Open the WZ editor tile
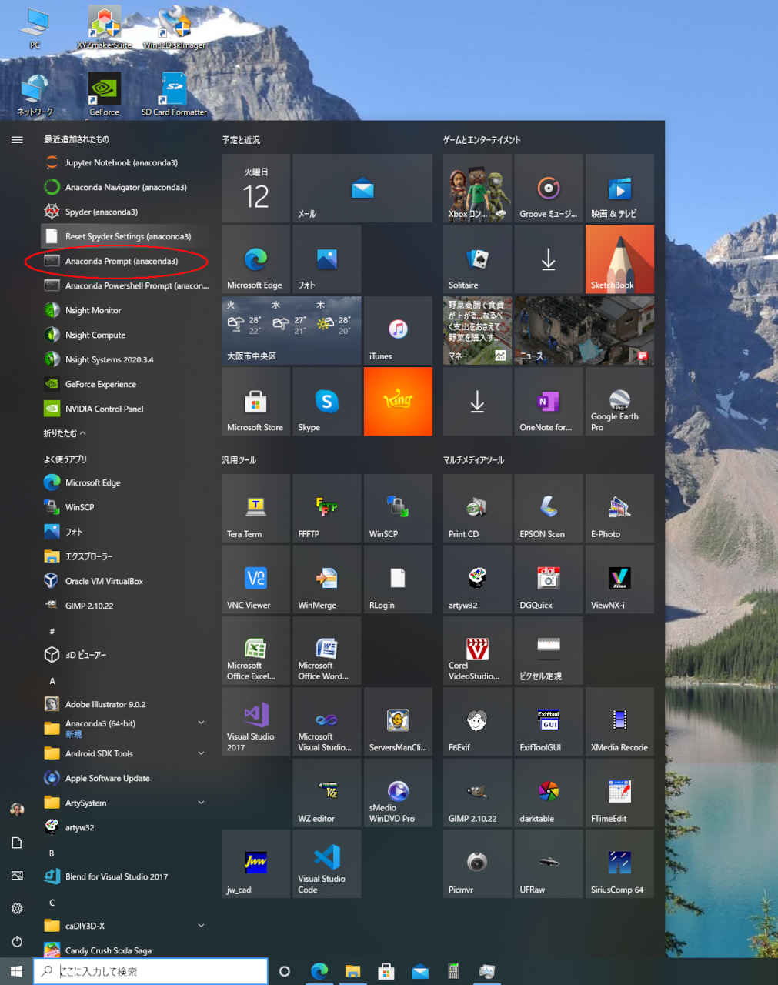The image size is (778, 985). coord(327,793)
